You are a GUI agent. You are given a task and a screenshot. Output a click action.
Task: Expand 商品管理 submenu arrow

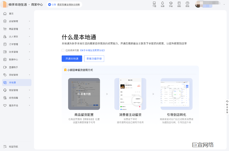point(29,29)
